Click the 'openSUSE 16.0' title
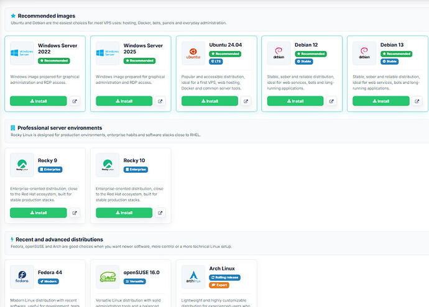 tap(142, 272)
